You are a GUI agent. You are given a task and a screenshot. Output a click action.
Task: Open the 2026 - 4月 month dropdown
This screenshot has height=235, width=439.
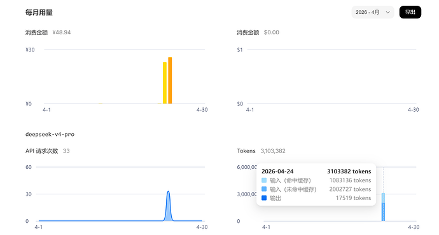[373, 12]
